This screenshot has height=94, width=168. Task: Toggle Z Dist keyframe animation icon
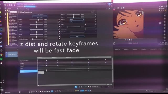click(59, 29)
